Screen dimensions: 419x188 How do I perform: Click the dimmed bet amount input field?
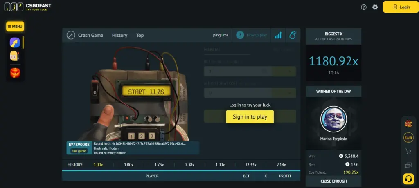click(x=238, y=71)
